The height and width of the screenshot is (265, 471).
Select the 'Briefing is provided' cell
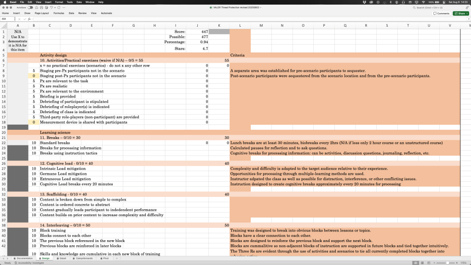(57, 97)
